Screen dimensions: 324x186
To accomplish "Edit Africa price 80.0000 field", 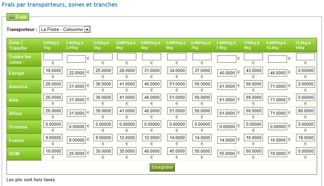I will point(305,111).
